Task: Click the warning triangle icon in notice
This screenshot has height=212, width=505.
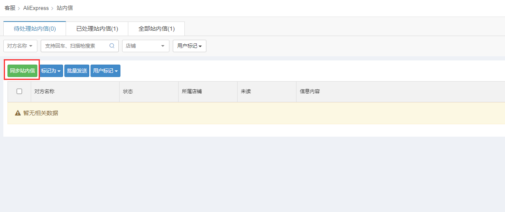Action: tap(18, 113)
